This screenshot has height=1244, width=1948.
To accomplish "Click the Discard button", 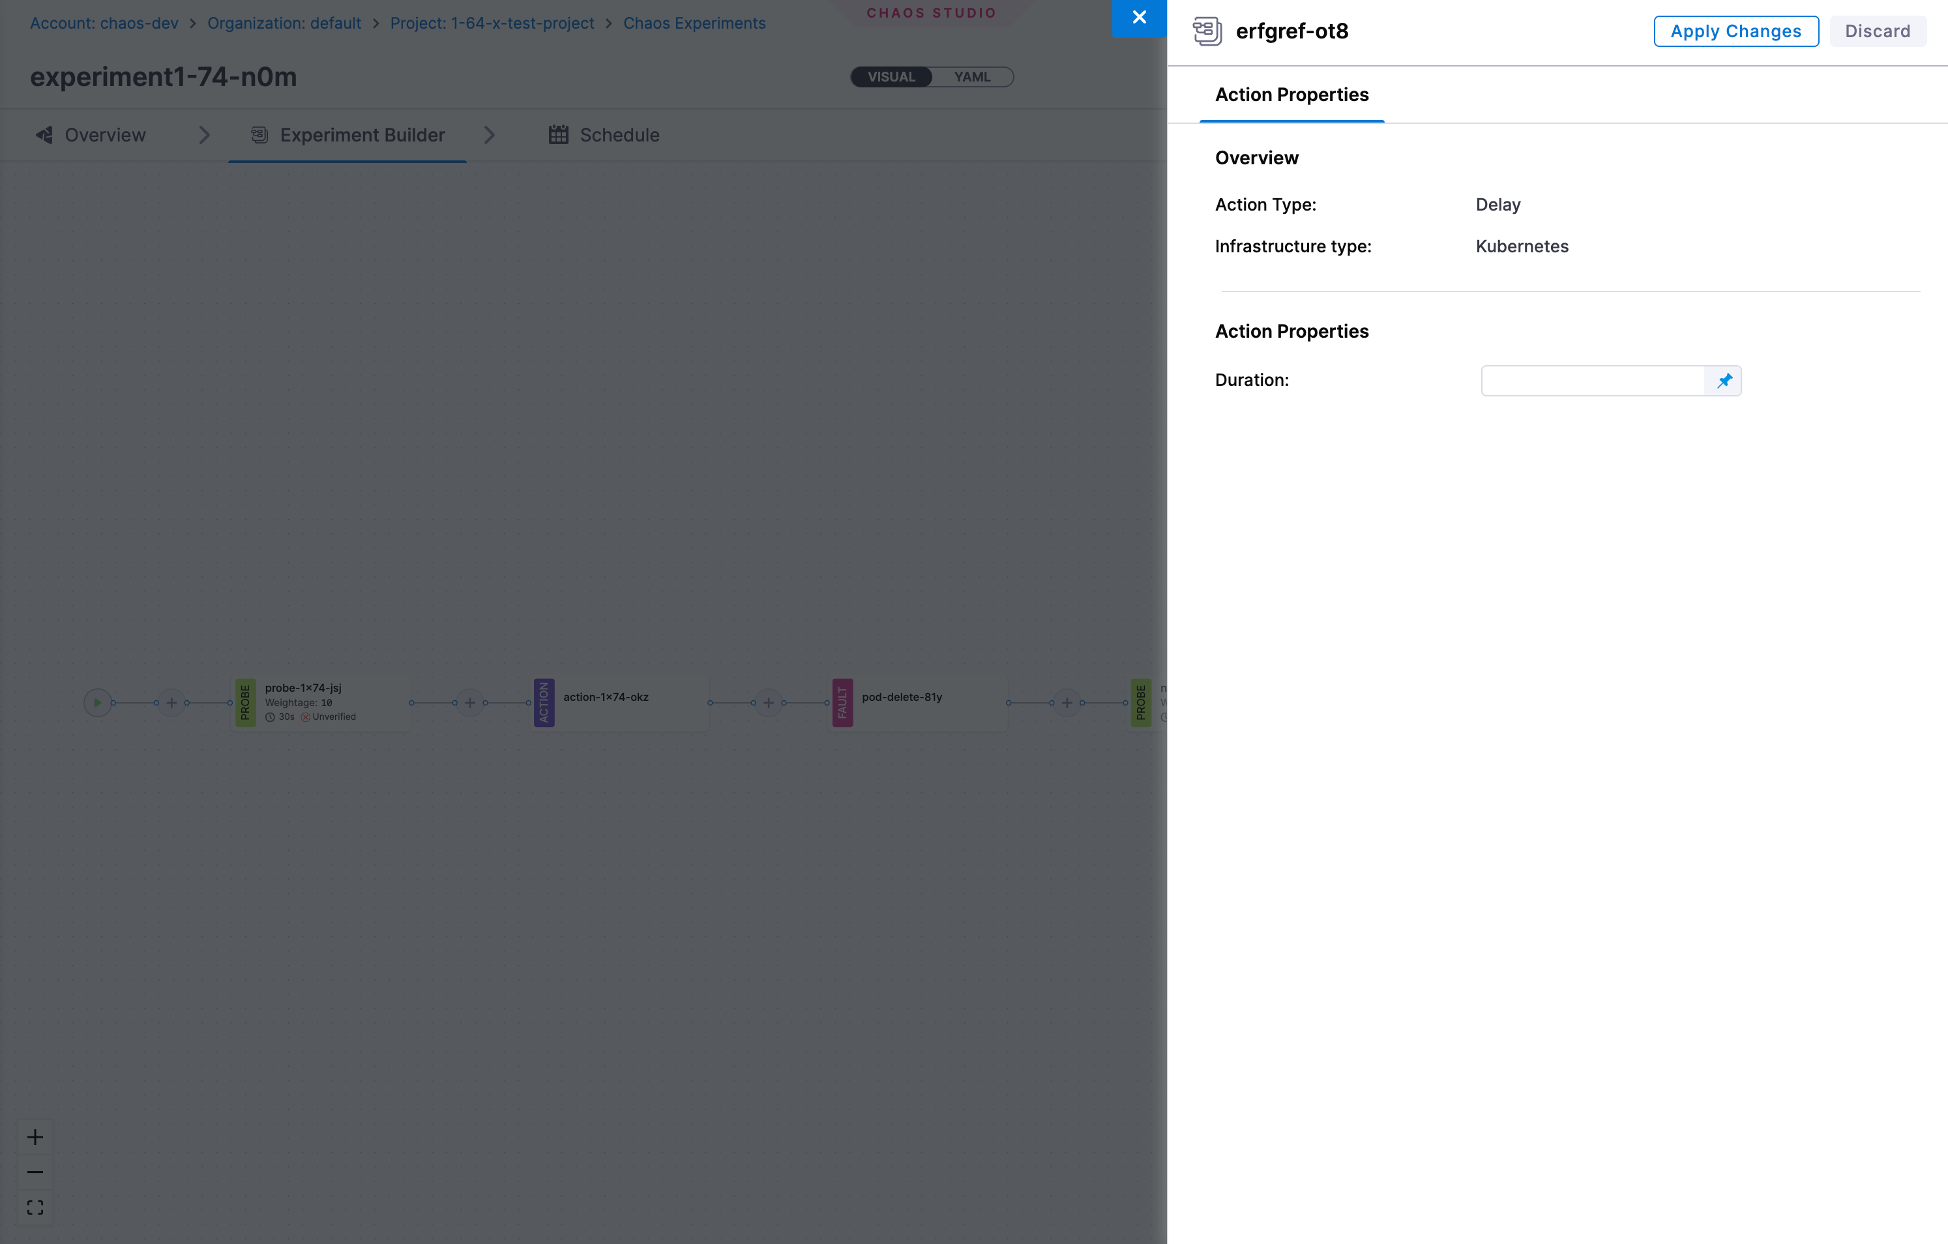I will (1877, 31).
